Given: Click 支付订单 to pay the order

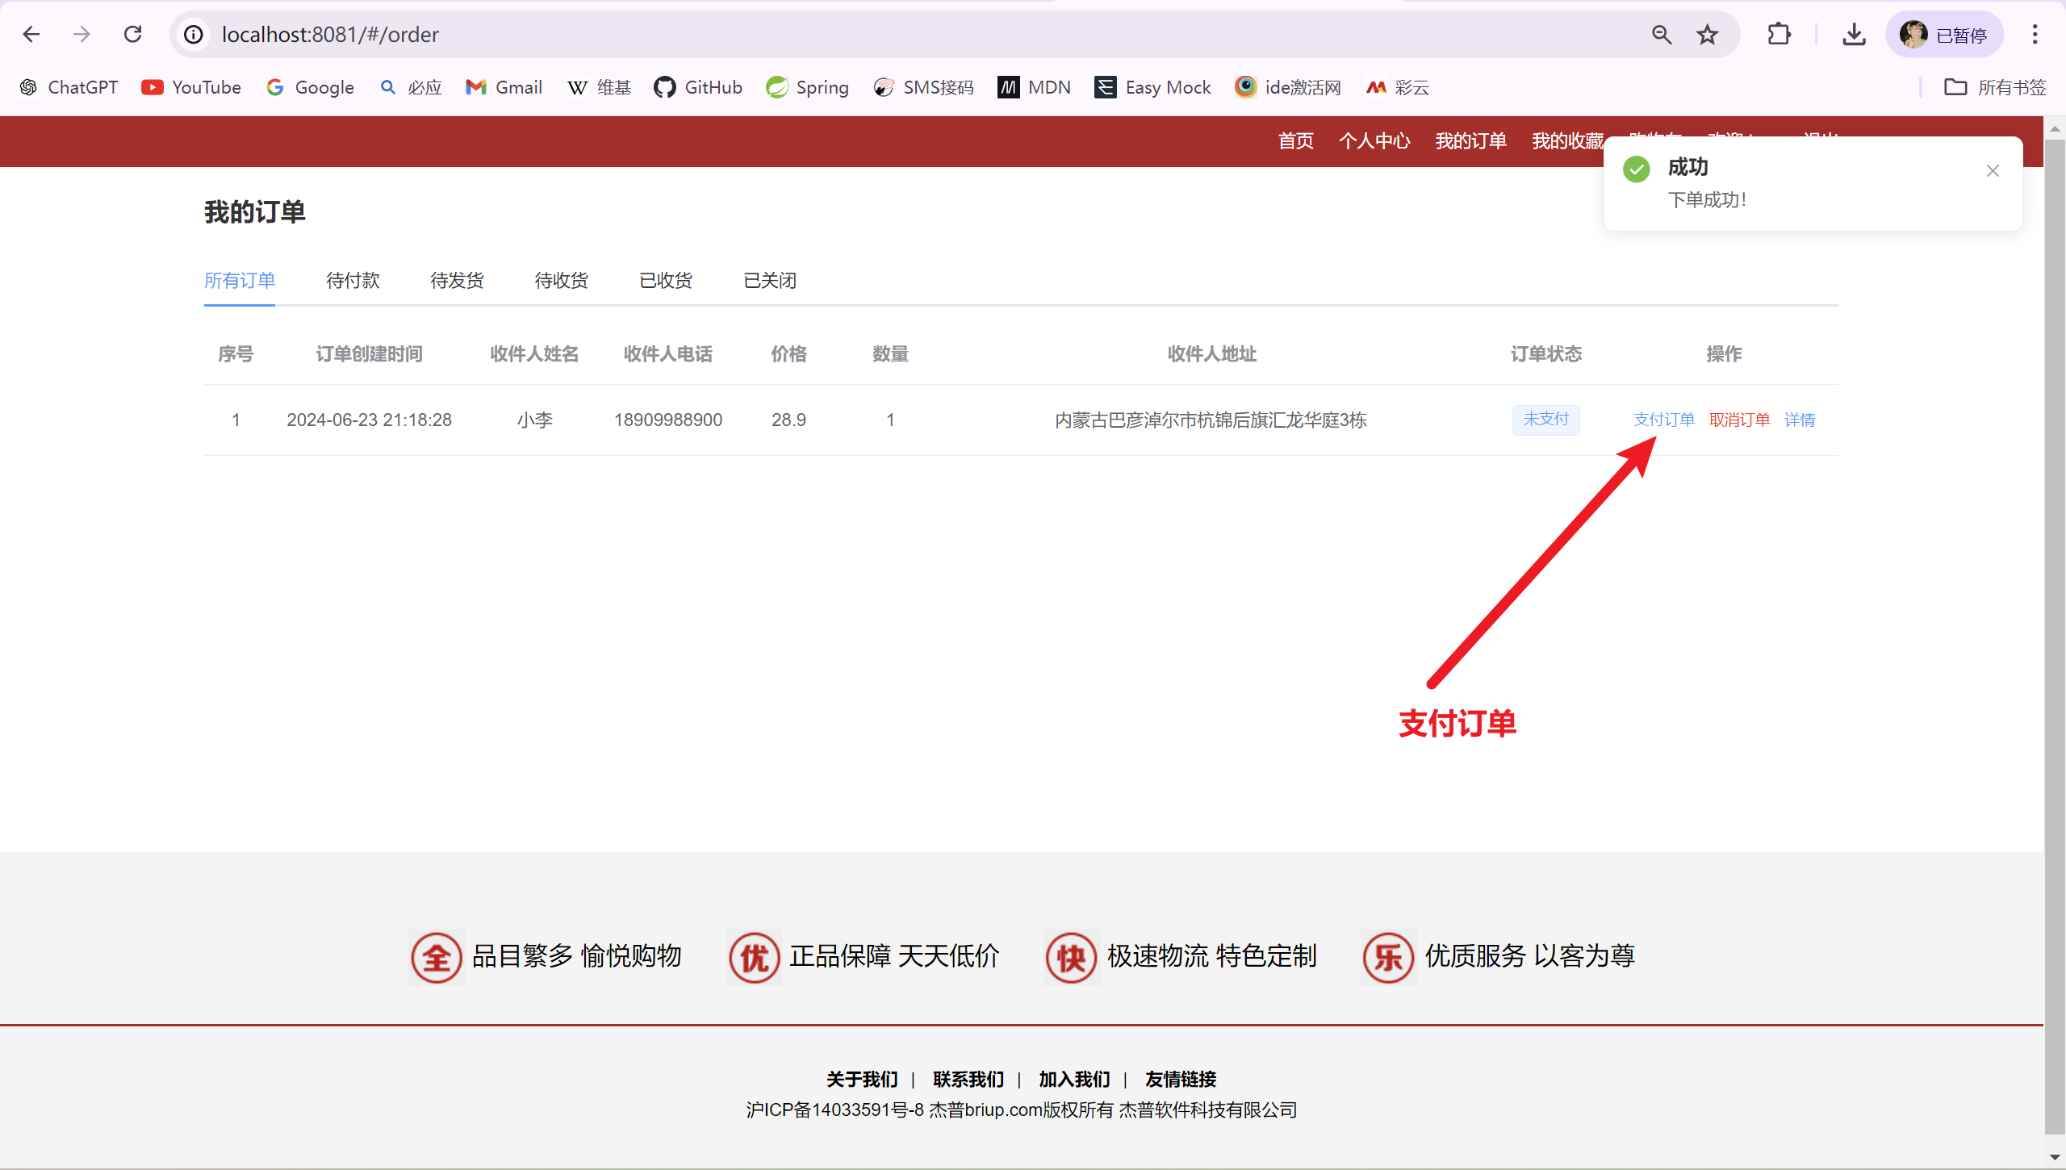Looking at the screenshot, I should 1663,420.
